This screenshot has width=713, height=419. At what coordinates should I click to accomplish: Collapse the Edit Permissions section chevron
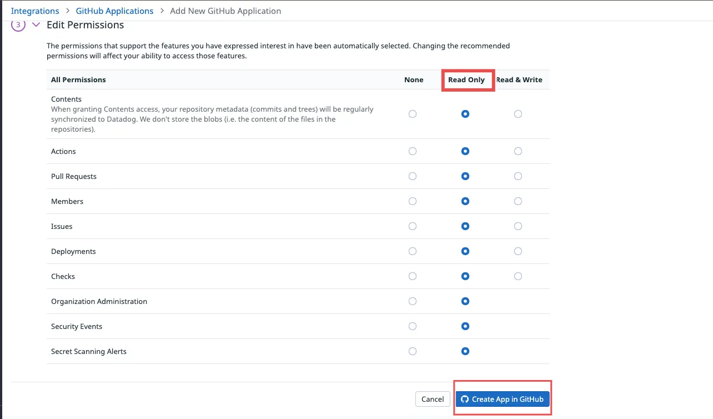(x=36, y=25)
